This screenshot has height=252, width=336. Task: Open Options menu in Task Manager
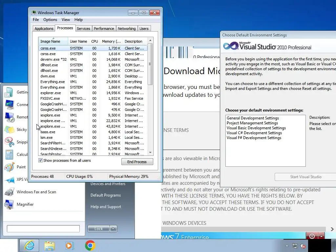pos(50,20)
